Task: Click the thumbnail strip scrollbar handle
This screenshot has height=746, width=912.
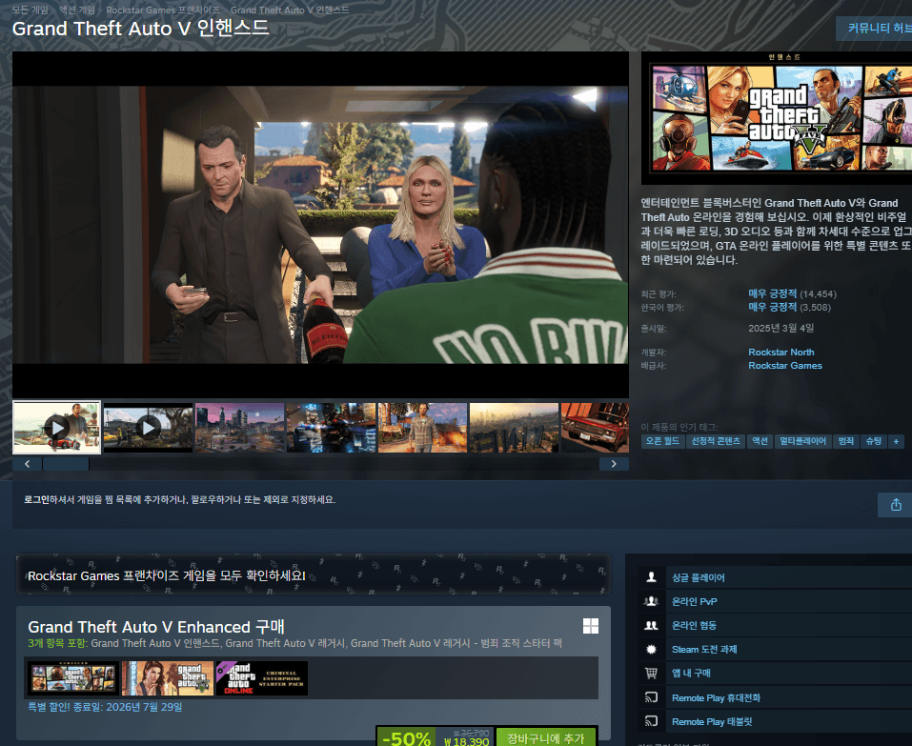Action: click(x=65, y=464)
